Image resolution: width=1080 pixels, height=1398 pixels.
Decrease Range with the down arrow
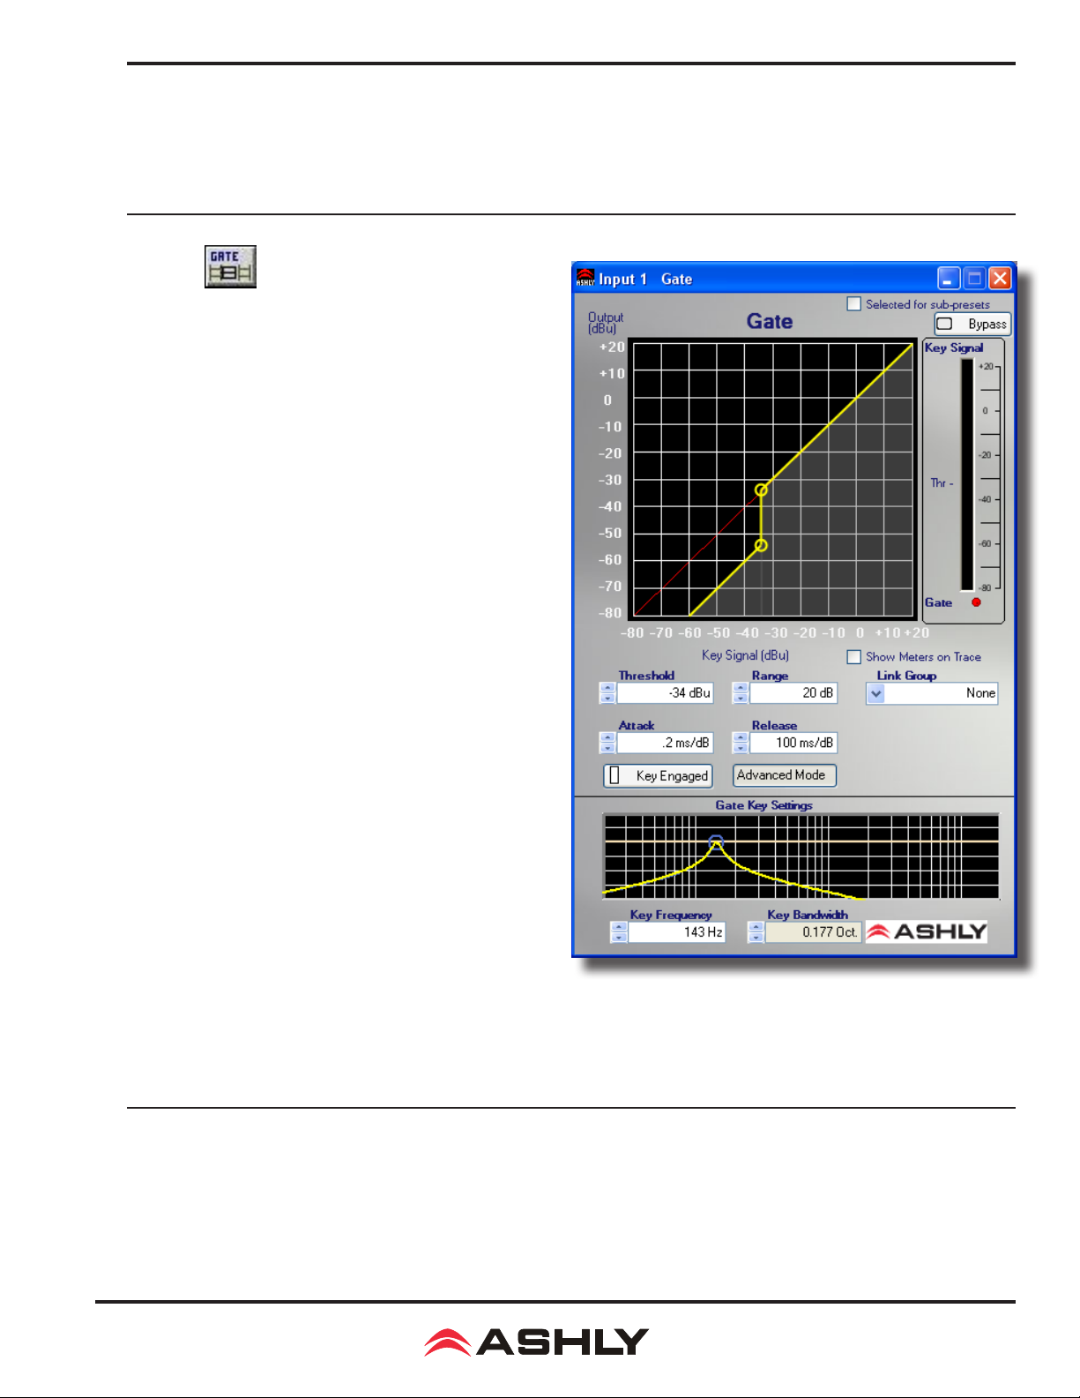(x=741, y=698)
